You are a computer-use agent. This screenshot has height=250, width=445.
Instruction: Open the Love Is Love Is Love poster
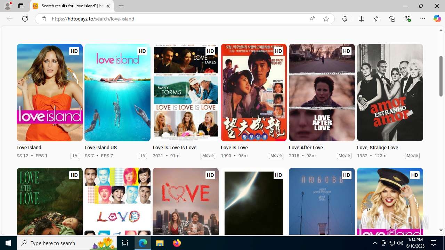(186, 92)
